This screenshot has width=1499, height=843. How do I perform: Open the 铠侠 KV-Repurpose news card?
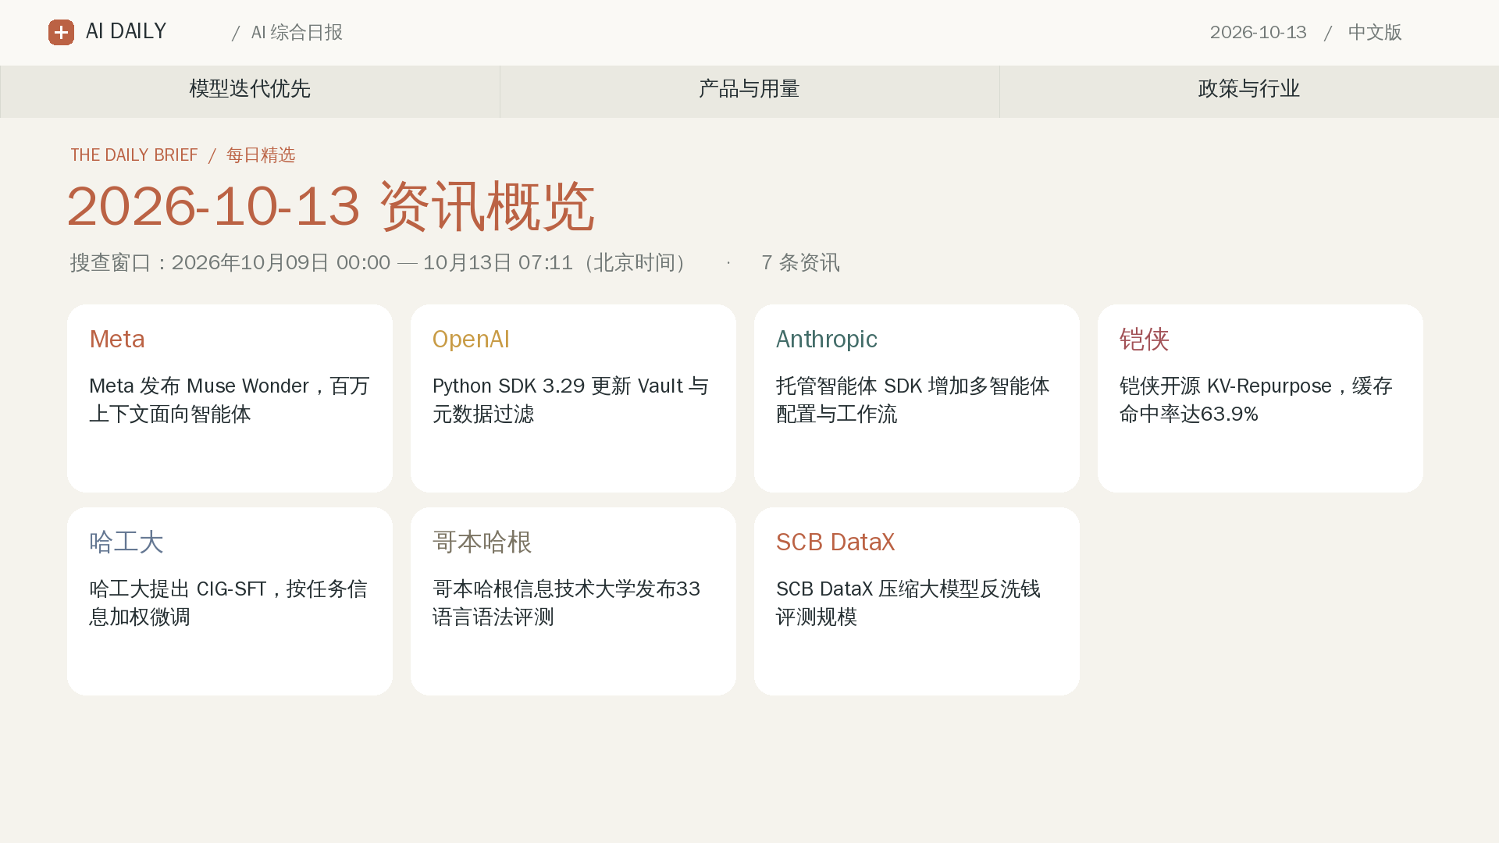pyautogui.click(x=1260, y=398)
